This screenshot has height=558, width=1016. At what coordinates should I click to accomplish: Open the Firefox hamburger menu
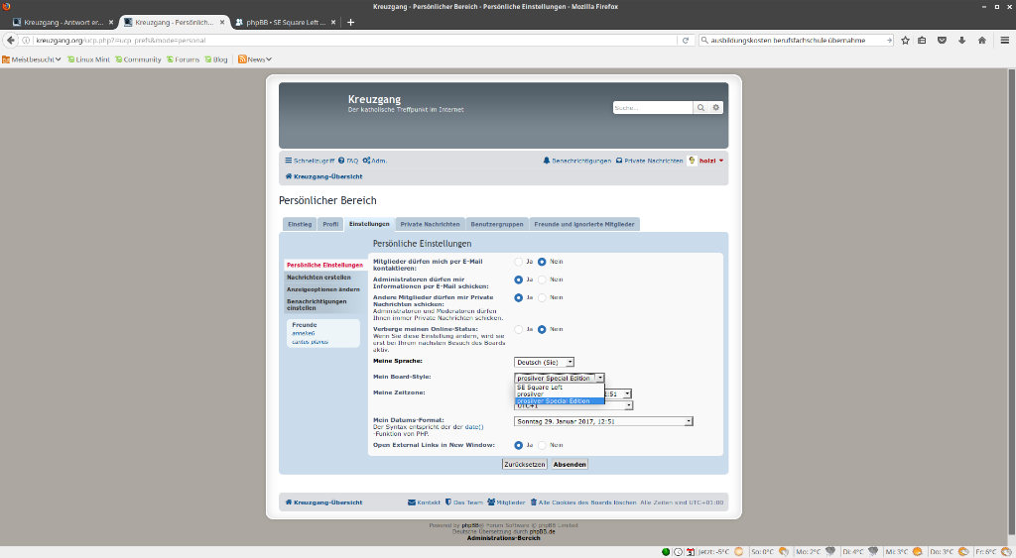(1003, 41)
